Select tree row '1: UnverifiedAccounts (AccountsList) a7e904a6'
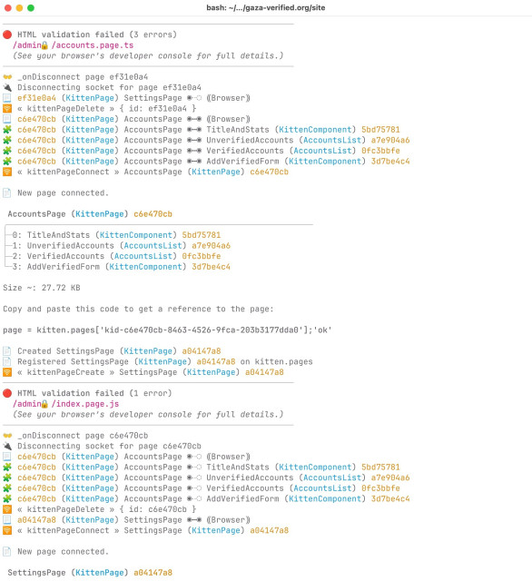Viewport: 532px width, 581px height. (121, 246)
